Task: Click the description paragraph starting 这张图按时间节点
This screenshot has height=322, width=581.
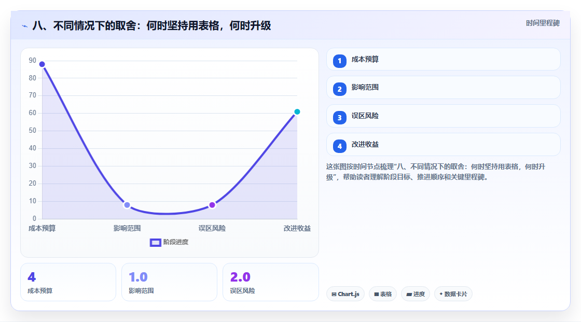Action: coord(436,172)
